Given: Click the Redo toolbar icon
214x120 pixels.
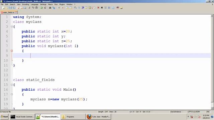Looking at the screenshot, I should point(45,8).
